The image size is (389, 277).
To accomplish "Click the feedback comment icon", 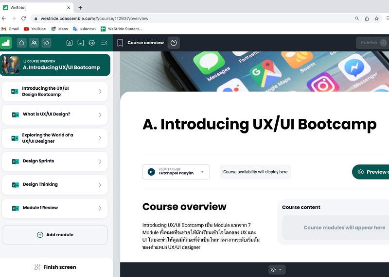I will click(x=81, y=43).
